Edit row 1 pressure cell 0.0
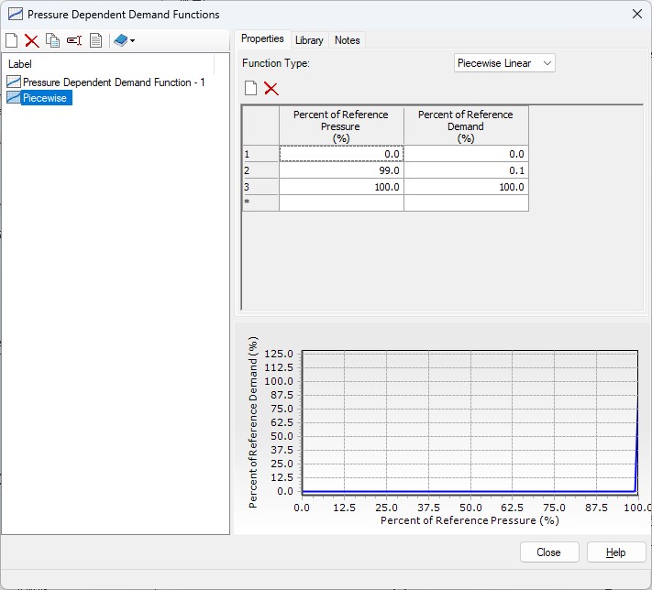This screenshot has width=652, height=590. click(x=341, y=154)
